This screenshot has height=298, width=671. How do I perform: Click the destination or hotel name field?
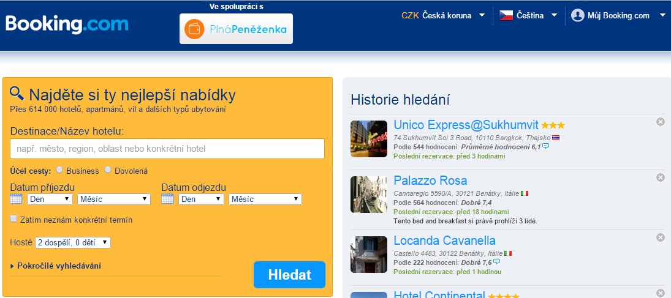pyautogui.click(x=167, y=149)
